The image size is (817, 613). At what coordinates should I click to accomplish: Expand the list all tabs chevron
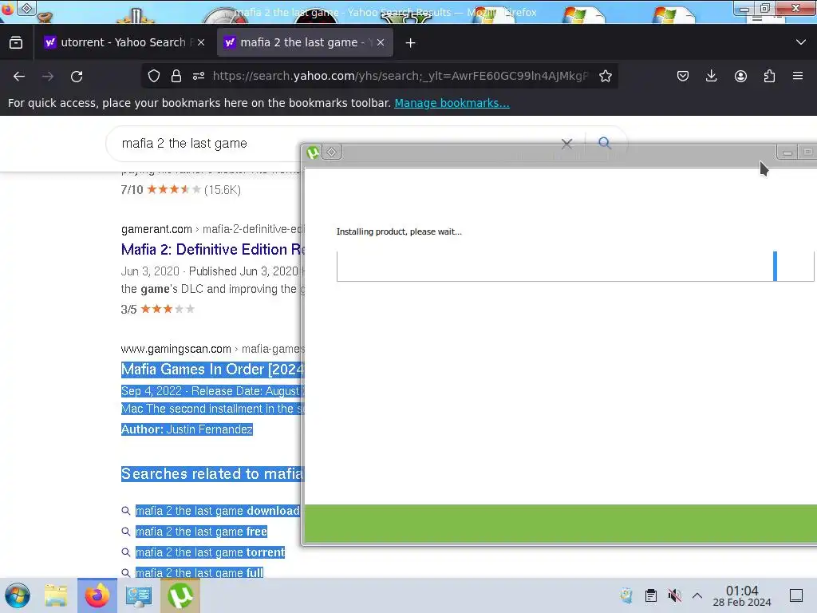(x=801, y=42)
